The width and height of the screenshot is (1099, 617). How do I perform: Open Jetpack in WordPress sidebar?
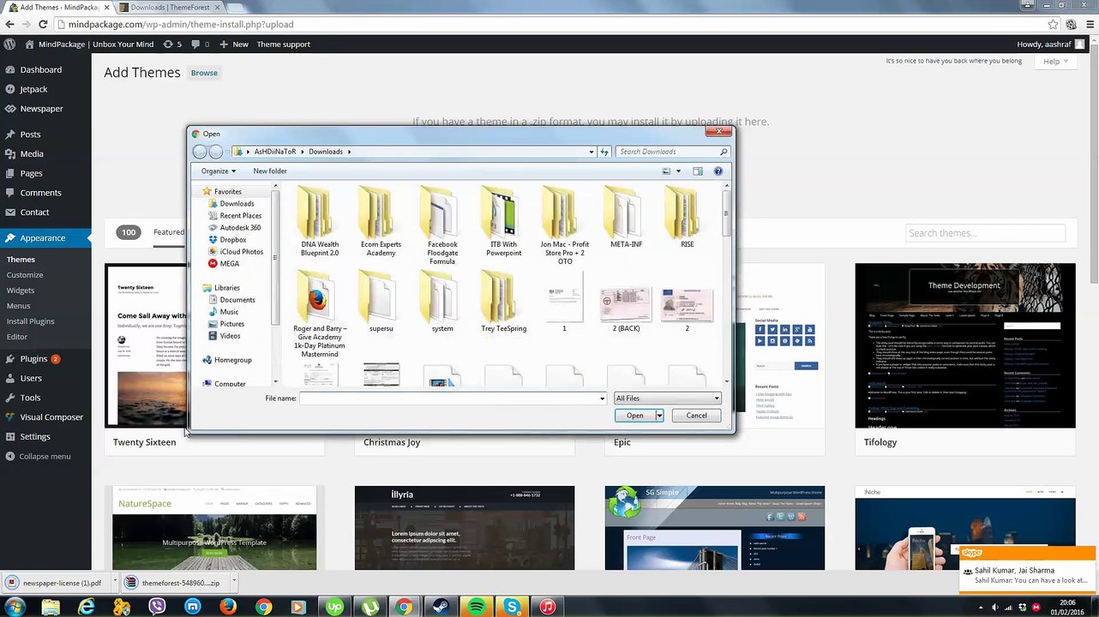(x=45, y=89)
